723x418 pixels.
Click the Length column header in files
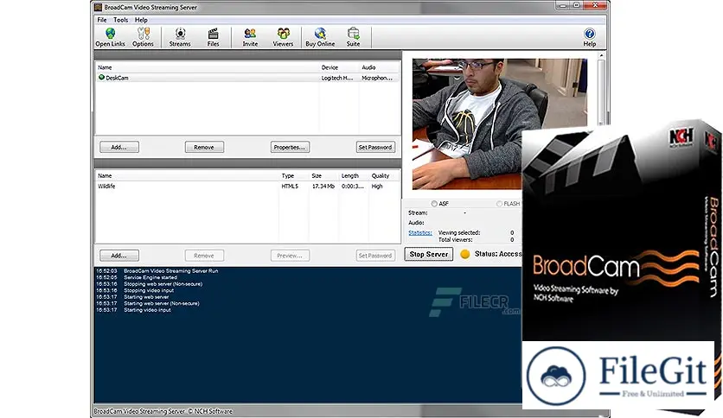click(x=350, y=176)
